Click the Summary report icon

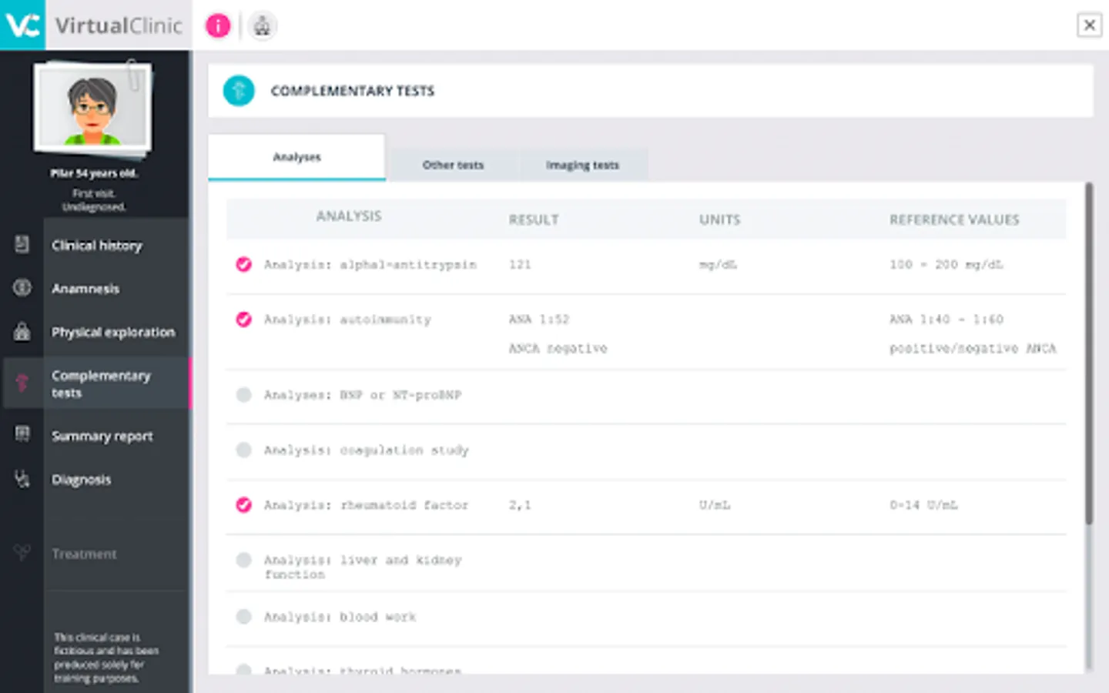point(22,434)
